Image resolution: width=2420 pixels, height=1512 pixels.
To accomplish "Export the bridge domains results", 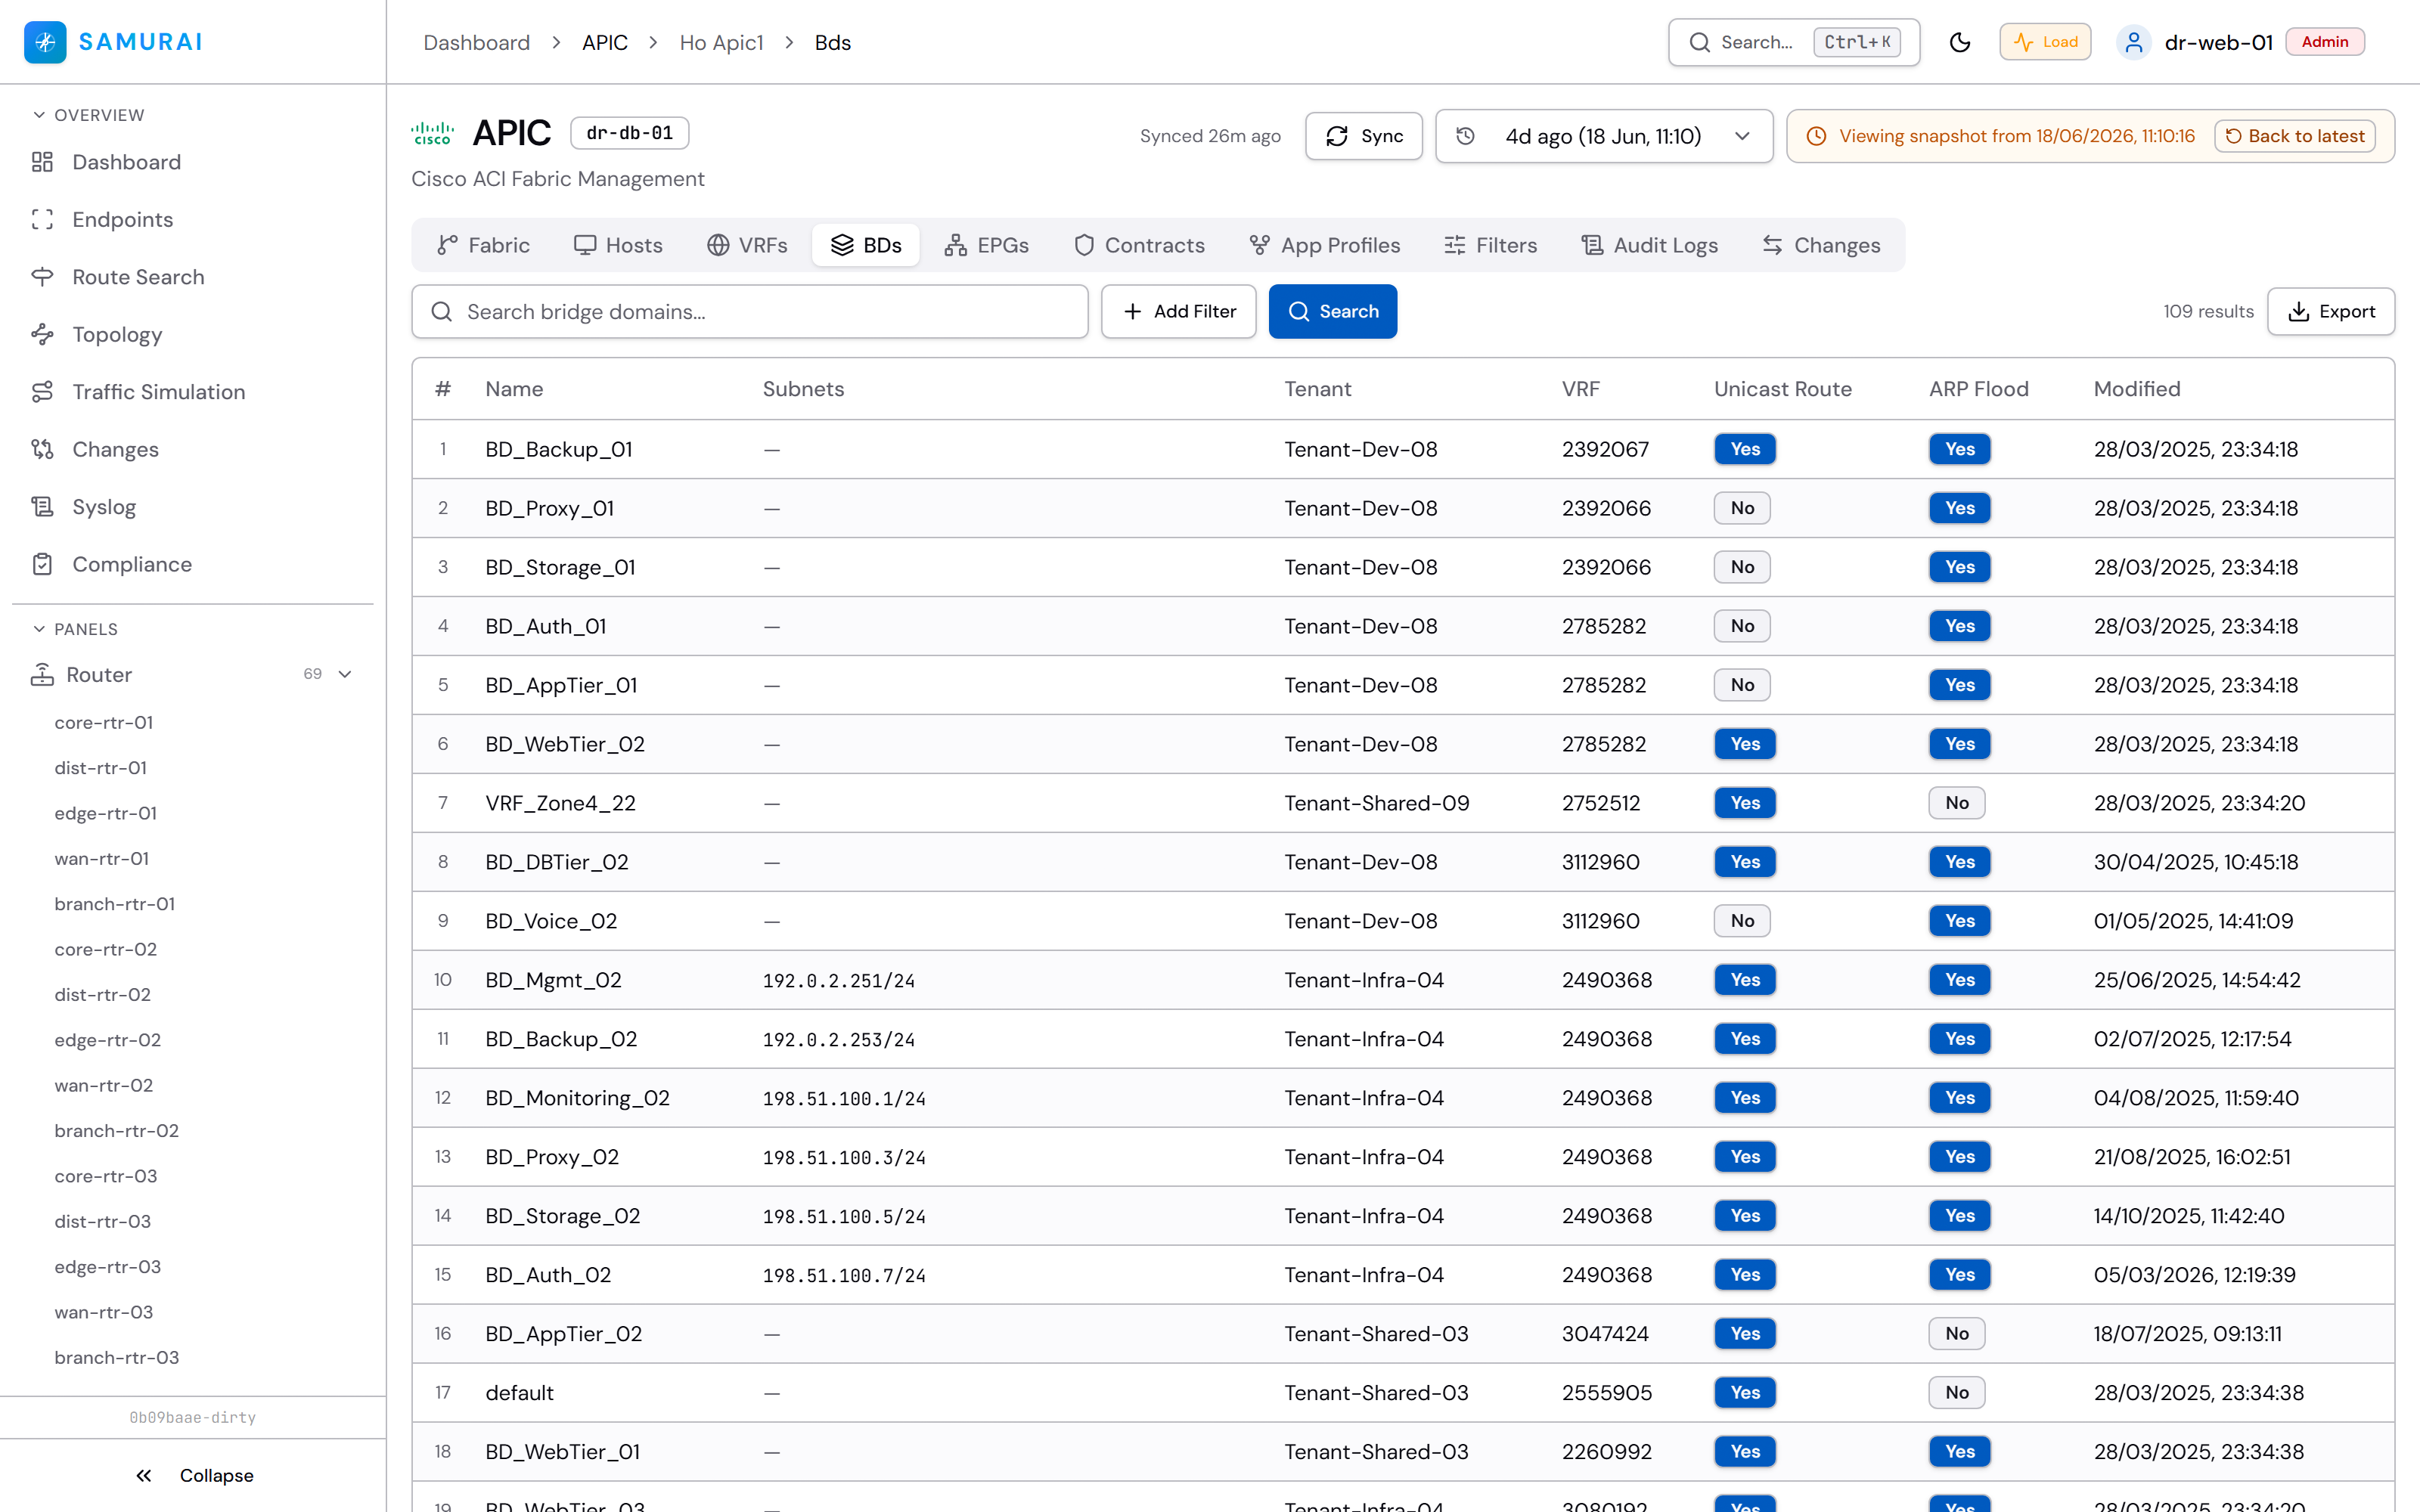I will 2330,312.
